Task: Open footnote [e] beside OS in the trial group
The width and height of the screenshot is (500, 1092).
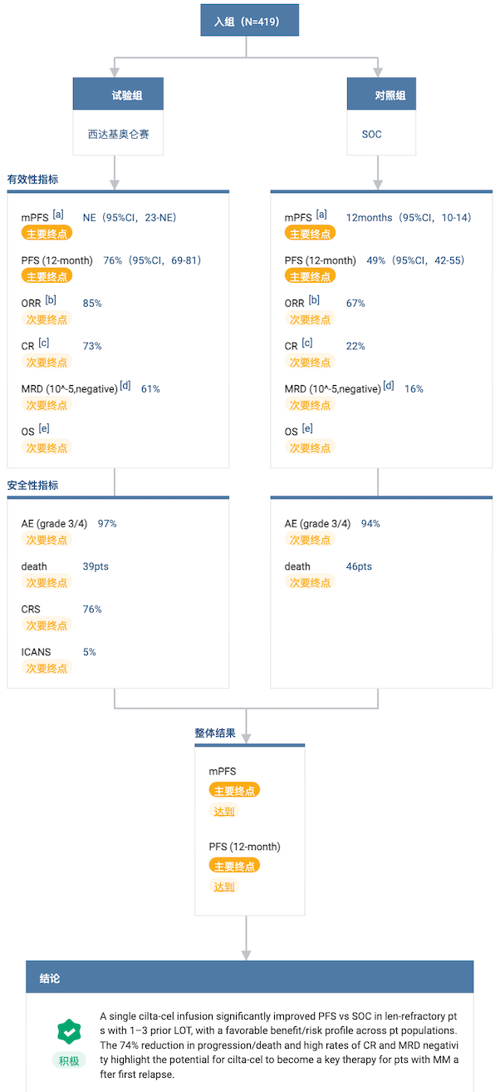Action: pyautogui.click(x=43, y=428)
